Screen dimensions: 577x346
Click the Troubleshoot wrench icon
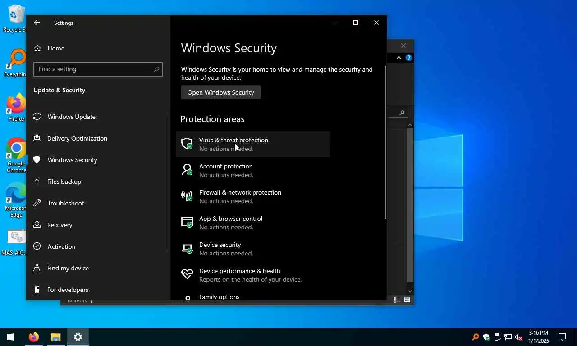pos(37,203)
